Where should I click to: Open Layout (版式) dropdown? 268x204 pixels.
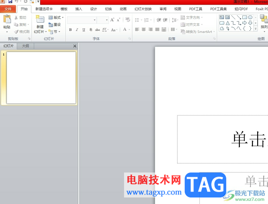click(x=56, y=18)
